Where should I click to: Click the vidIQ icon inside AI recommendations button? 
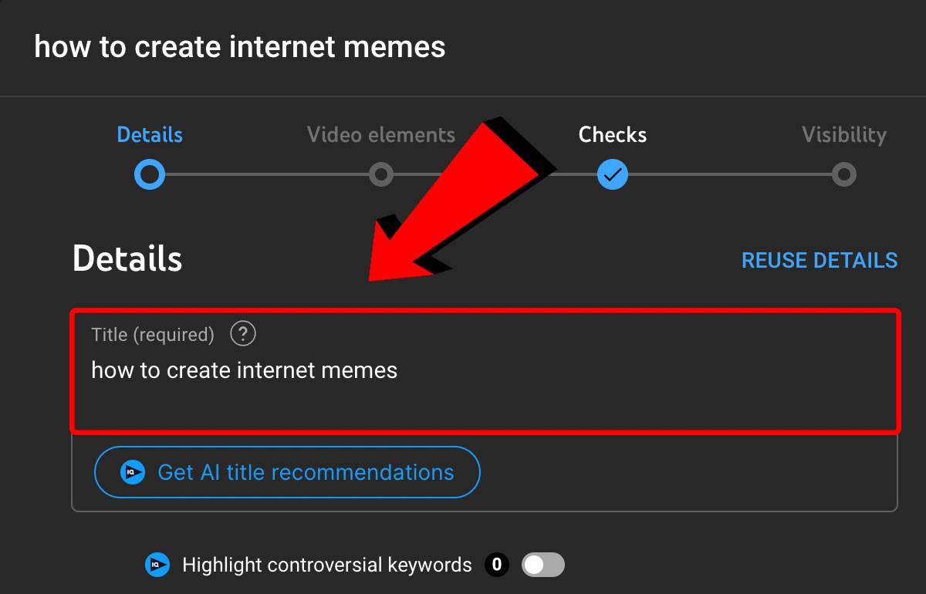click(x=133, y=472)
